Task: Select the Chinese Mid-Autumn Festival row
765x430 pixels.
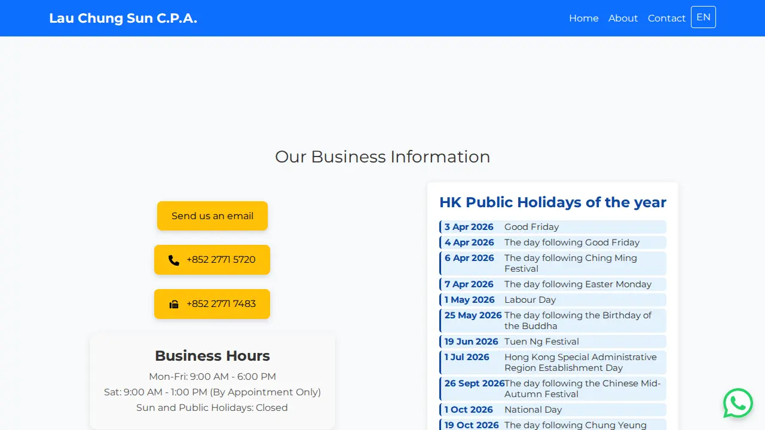Action: pyautogui.click(x=553, y=389)
